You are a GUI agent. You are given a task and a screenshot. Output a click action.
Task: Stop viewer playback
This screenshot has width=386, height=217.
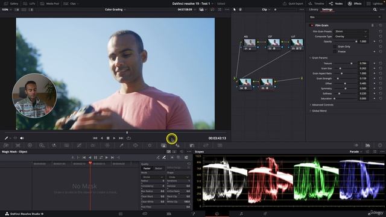click(108, 138)
